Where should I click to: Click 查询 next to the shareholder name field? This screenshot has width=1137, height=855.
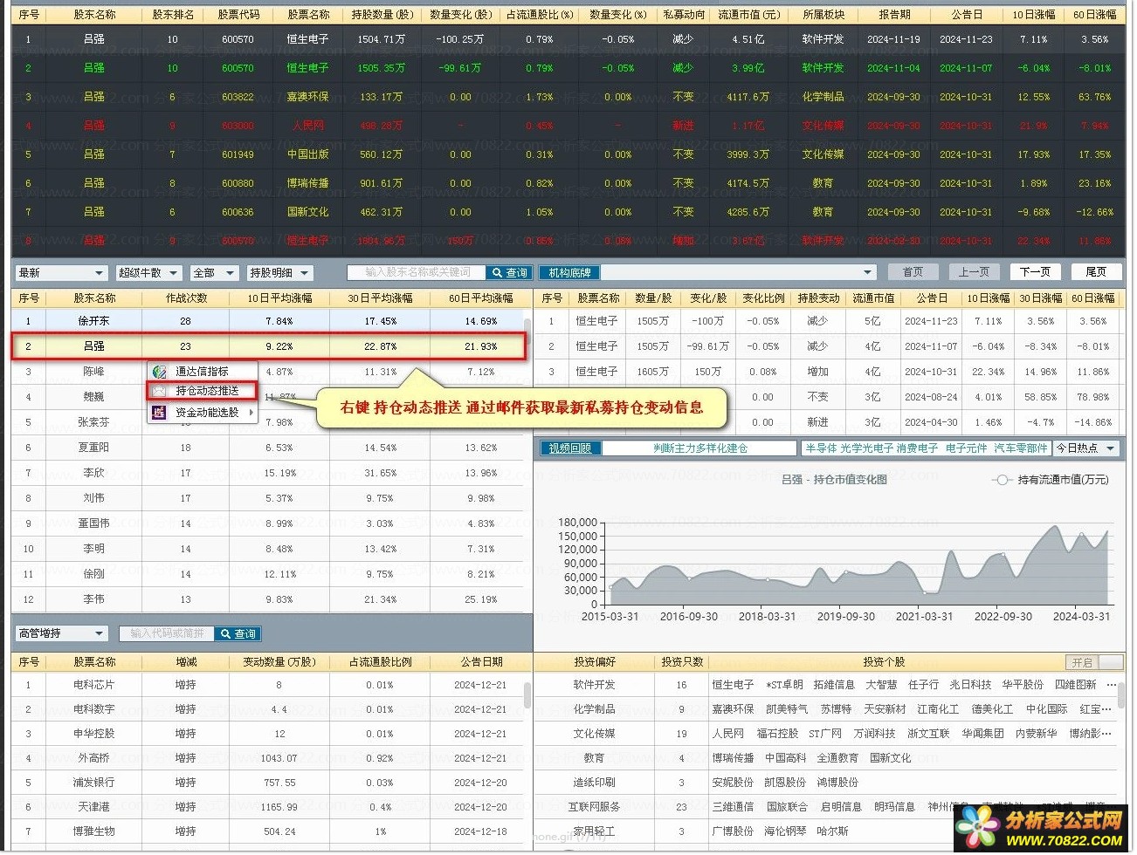(x=509, y=273)
